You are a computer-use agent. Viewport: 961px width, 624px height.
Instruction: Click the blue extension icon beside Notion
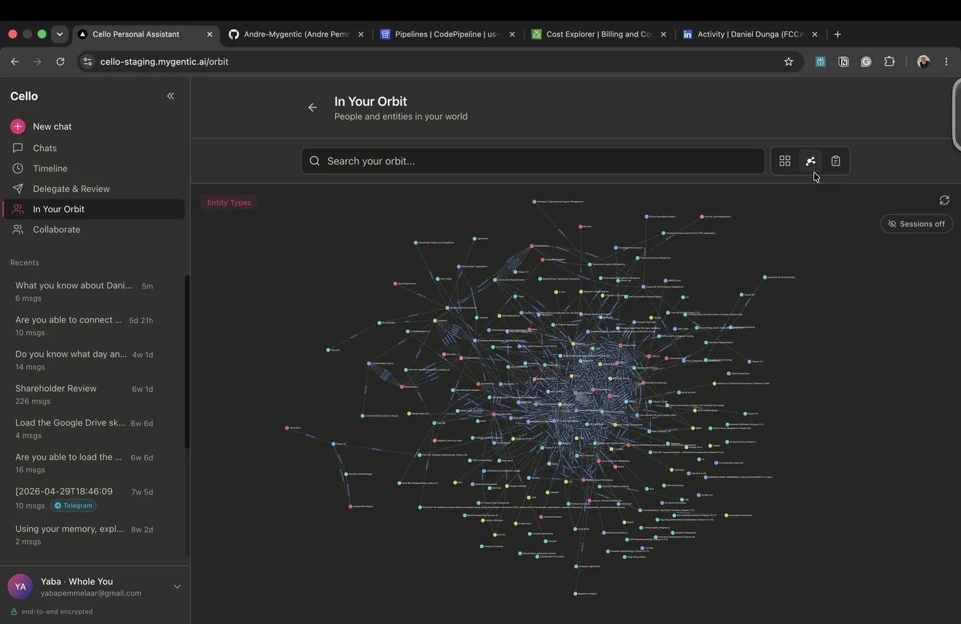(x=820, y=62)
